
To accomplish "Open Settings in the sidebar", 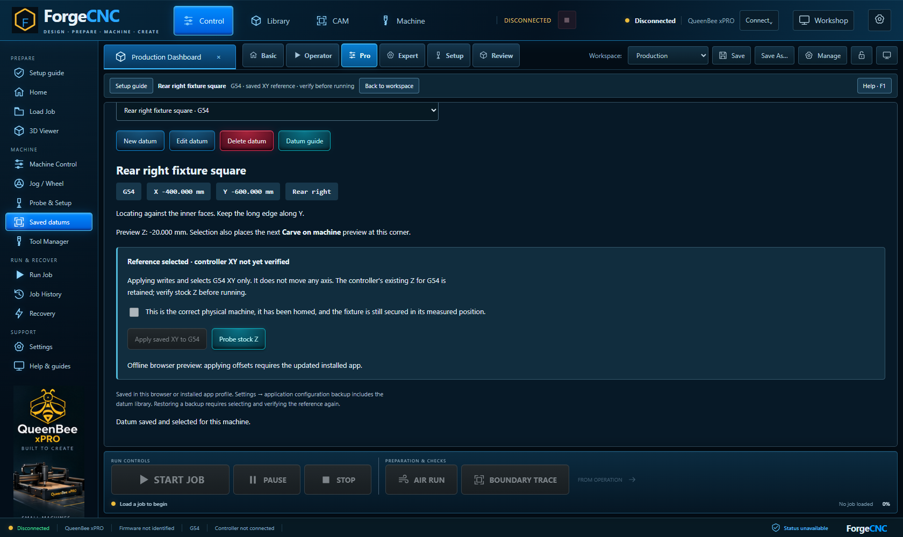I will [x=49, y=347].
